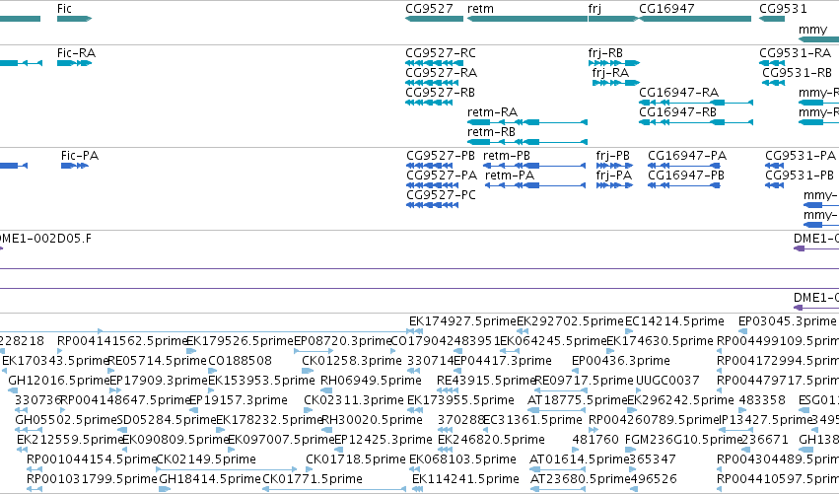Click the CG9531-RA transcript label

pos(795,53)
